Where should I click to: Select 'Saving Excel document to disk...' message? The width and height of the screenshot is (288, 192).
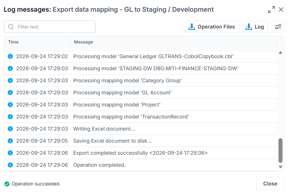tap(112, 141)
